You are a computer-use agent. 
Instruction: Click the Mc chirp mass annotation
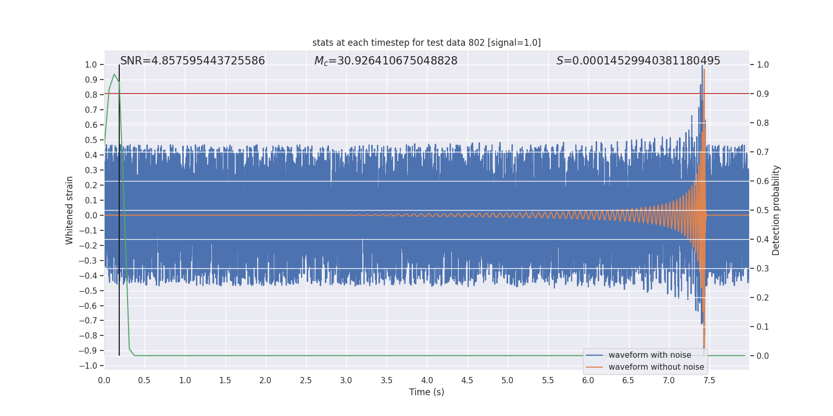click(x=385, y=61)
